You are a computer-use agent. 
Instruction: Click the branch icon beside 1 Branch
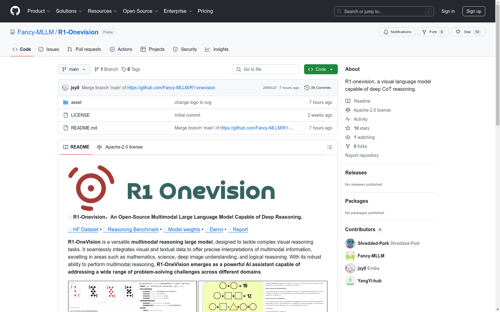pos(97,69)
